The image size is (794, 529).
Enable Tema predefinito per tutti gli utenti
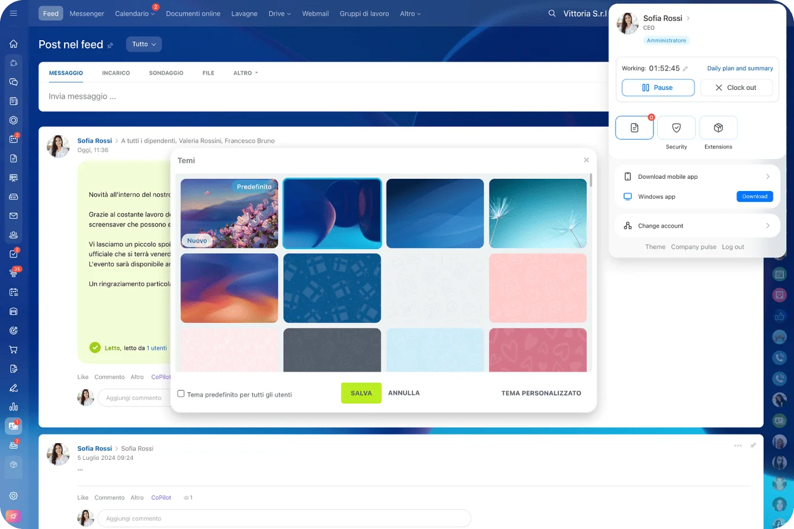point(181,393)
